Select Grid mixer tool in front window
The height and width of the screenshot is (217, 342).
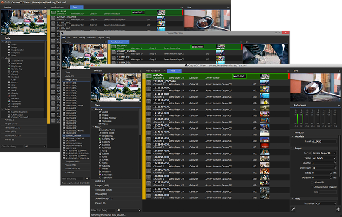click(x=103, y=157)
